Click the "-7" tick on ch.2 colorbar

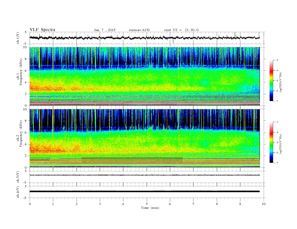pos(276,163)
